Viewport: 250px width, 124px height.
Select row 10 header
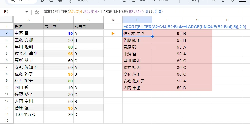click(7, 87)
